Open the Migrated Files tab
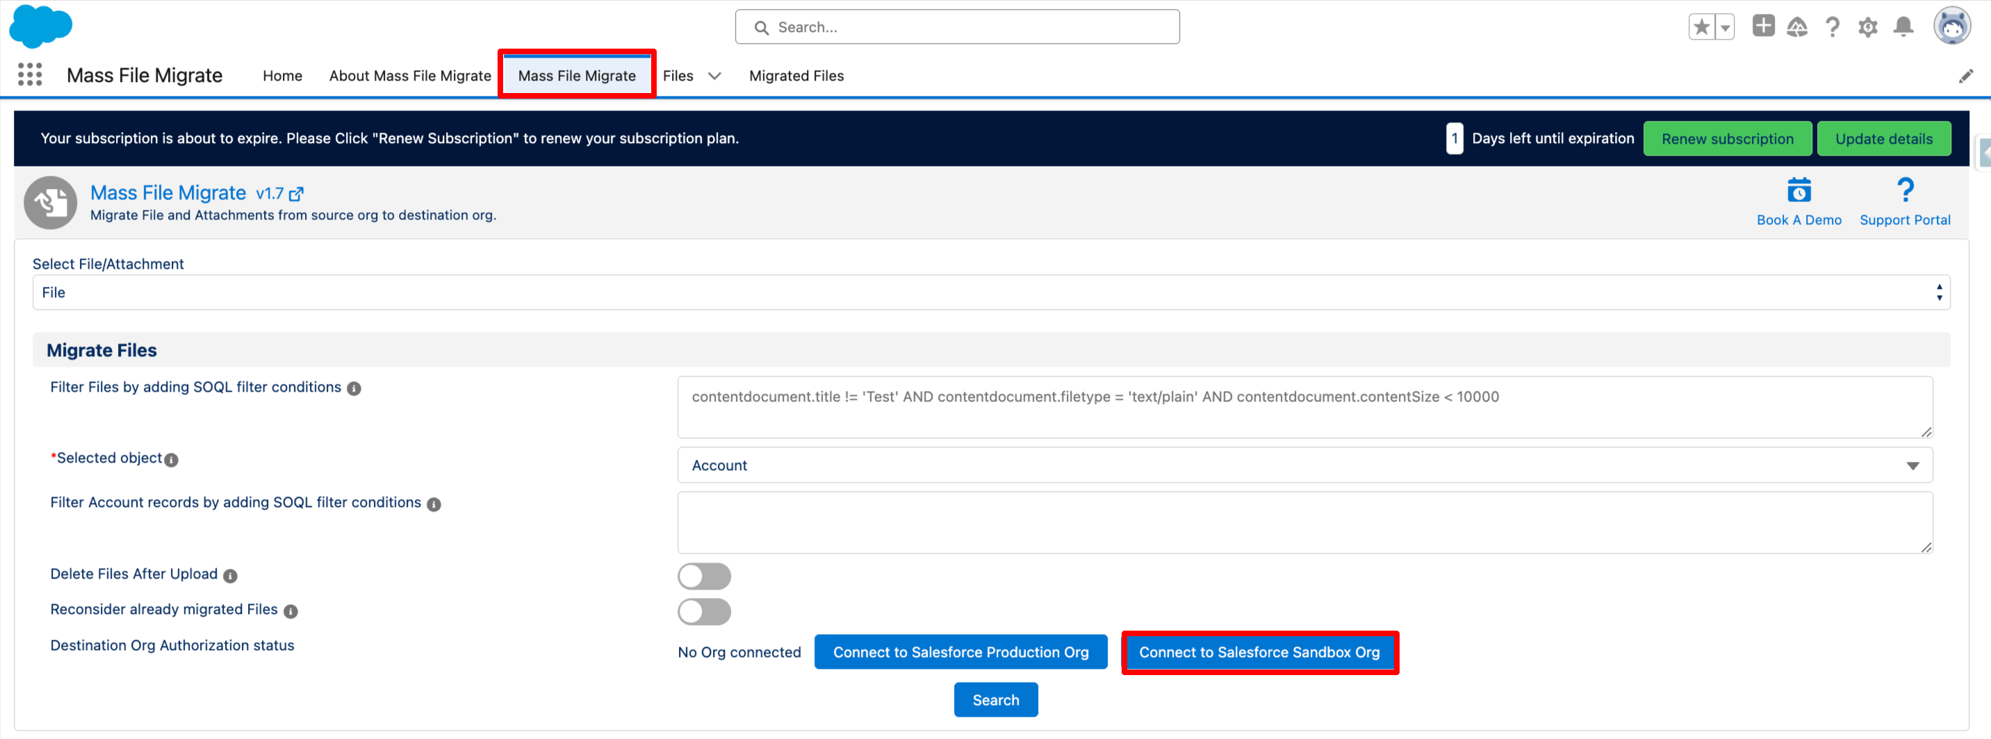The height and width of the screenshot is (739, 1991). [x=796, y=76]
